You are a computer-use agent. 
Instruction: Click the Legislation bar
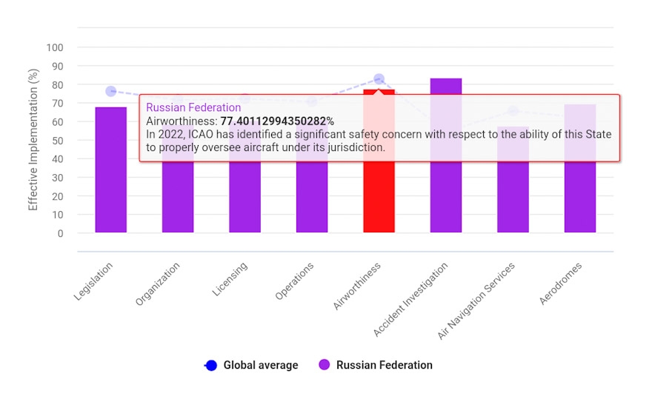click(111, 170)
